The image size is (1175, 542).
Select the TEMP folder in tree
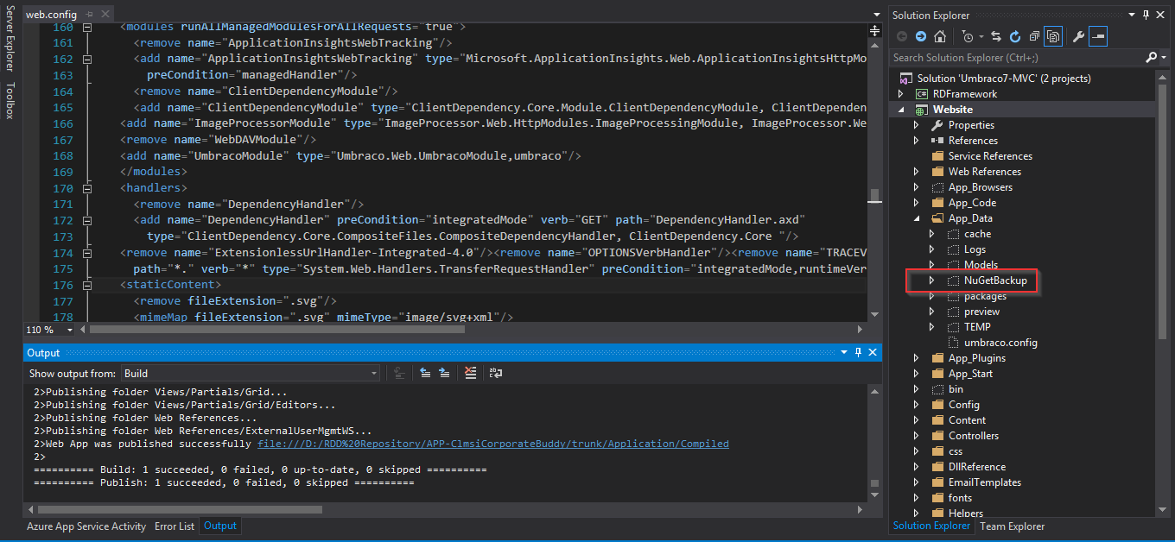click(x=977, y=327)
